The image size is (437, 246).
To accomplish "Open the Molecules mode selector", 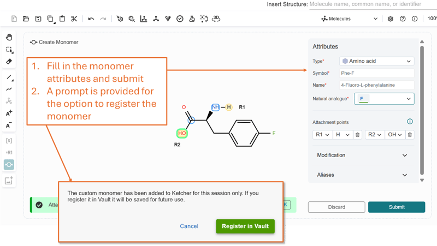I will coord(350,19).
